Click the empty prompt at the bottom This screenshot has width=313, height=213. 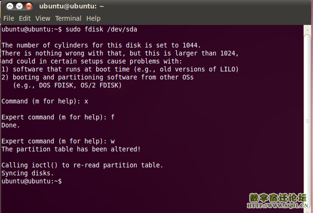coord(32,181)
